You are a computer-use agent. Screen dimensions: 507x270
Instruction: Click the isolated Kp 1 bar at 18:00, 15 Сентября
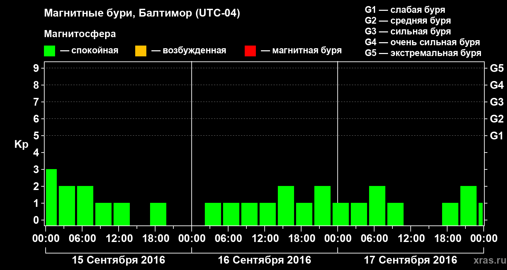coord(158,214)
